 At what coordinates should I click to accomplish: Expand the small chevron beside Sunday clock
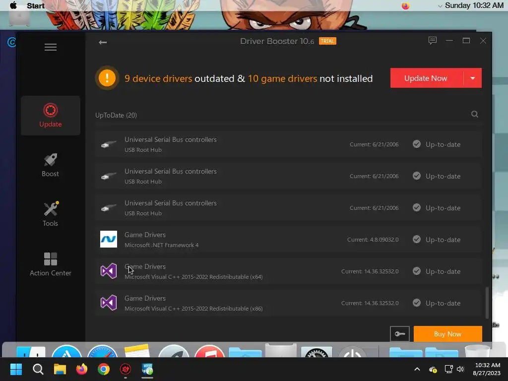pos(440,6)
